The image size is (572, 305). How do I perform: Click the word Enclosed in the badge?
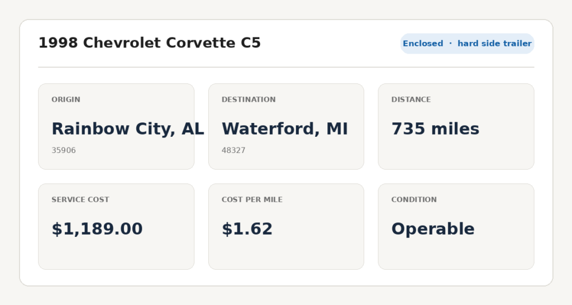(423, 44)
